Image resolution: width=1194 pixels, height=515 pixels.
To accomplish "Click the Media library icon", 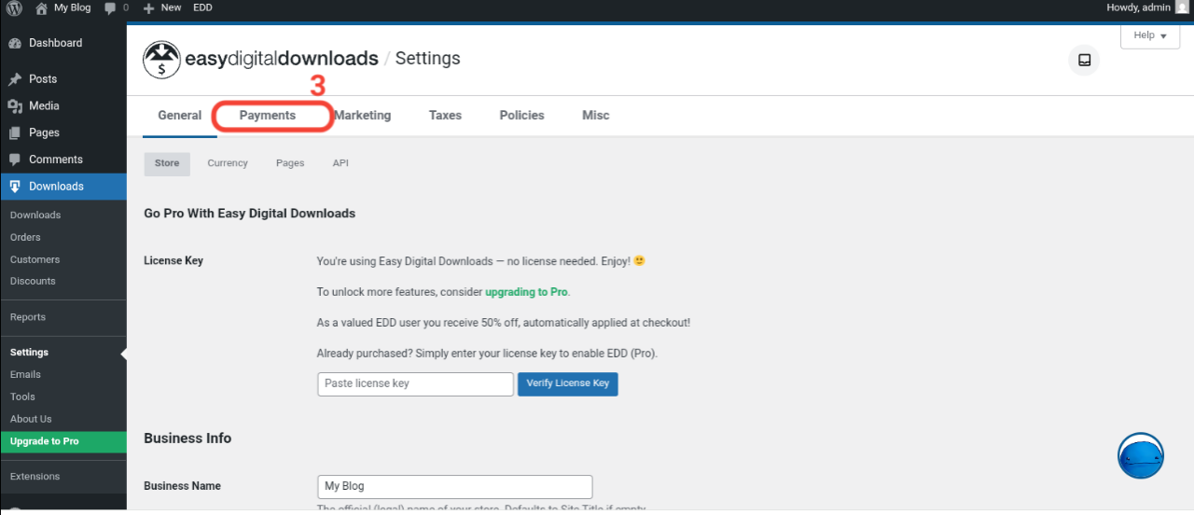I will point(15,106).
